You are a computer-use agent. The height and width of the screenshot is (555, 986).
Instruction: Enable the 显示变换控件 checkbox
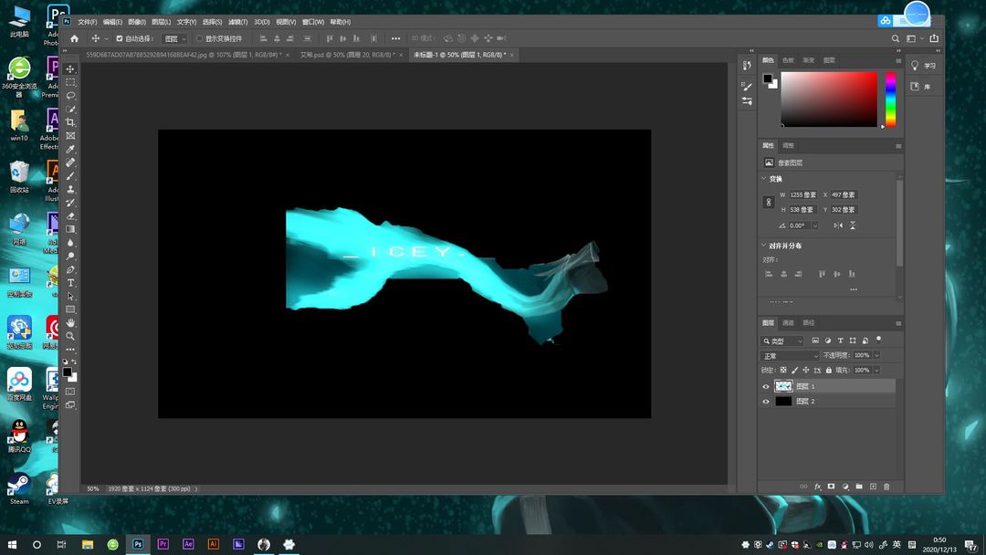pos(200,38)
